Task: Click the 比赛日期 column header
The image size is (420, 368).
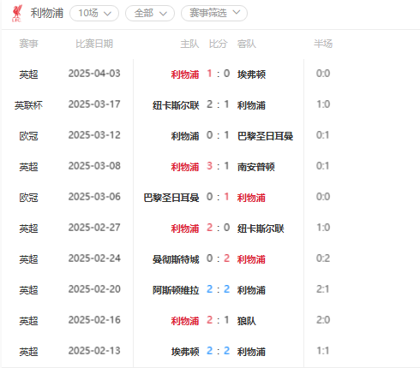Action: tap(94, 44)
